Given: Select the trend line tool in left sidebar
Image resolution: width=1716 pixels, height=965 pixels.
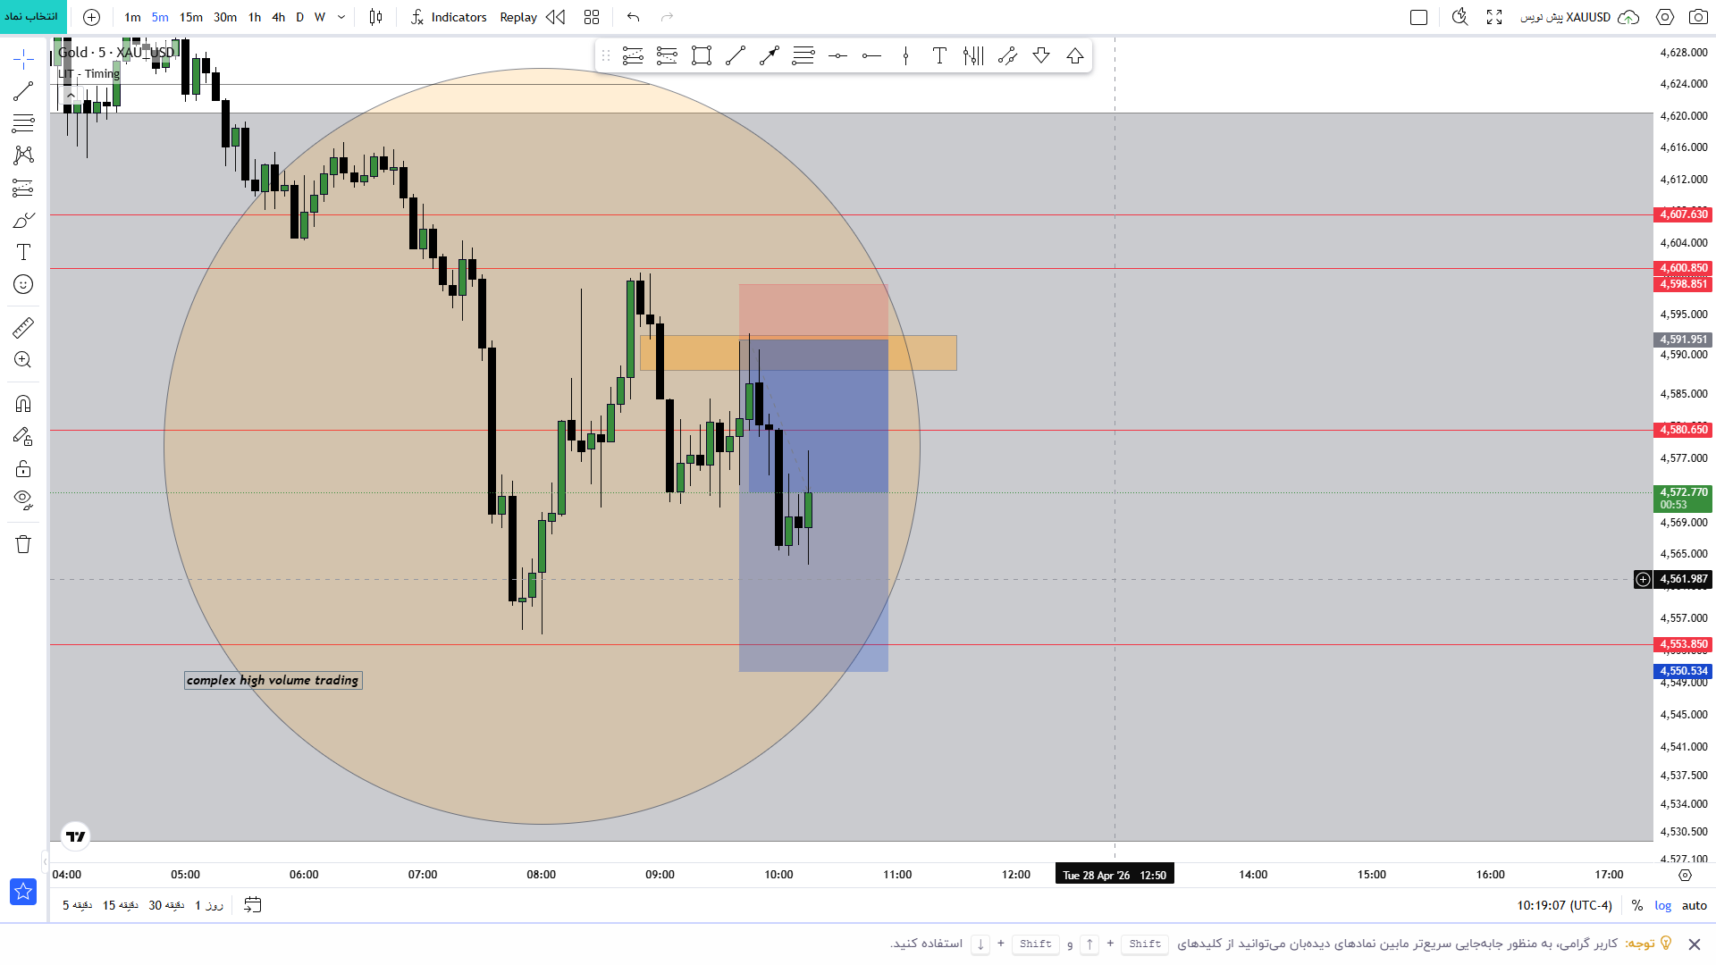Looking at the screenshot, I should [x=23, y=91].
